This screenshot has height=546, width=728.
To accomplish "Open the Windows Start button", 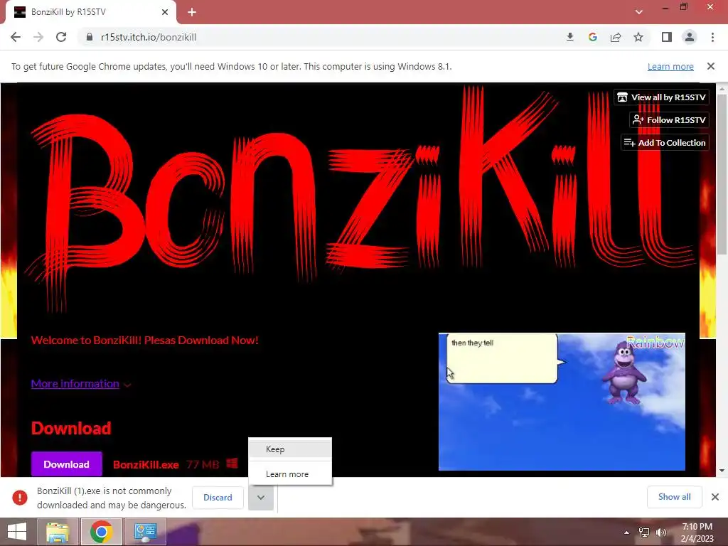I will point(17,532).
